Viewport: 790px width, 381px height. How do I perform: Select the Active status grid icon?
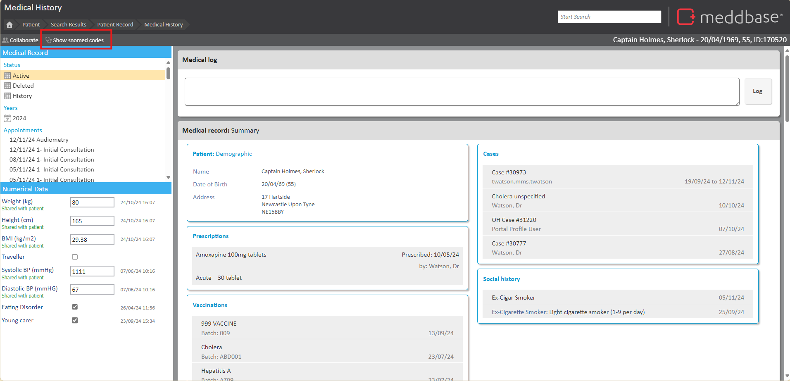(x=7, y=76)
